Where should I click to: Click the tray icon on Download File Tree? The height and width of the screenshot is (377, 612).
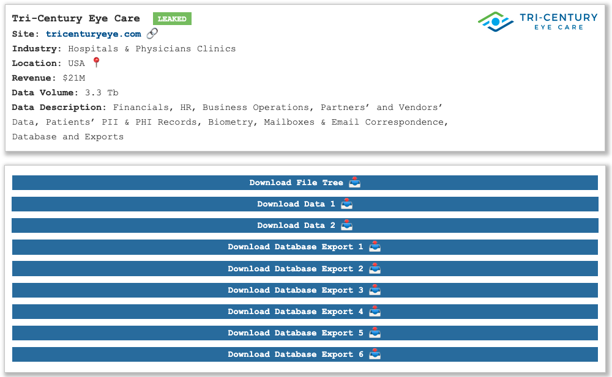354,183
